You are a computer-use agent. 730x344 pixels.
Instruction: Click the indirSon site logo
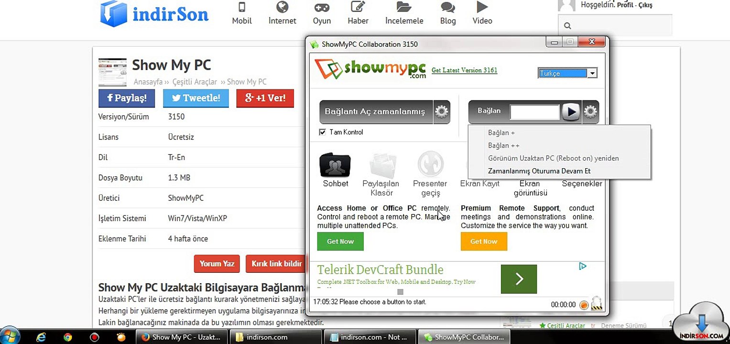[154, 13]
